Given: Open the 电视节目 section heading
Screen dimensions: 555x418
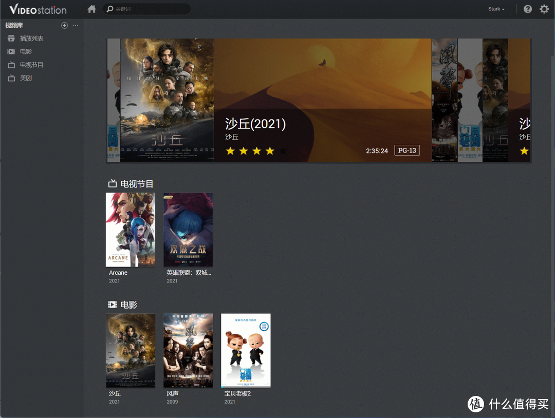Looking at the screenshot, I should point(137,184).
